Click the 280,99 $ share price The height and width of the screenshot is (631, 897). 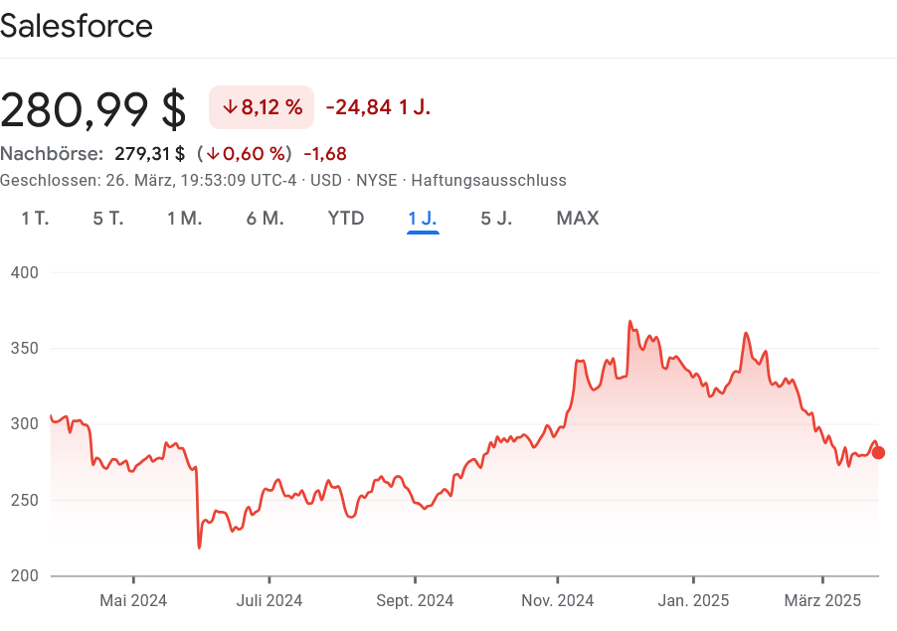point(93,109)
